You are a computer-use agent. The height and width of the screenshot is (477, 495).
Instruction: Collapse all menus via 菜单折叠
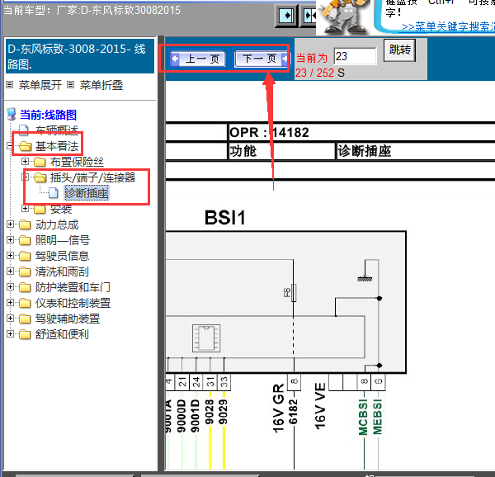(x=101, y=85)
